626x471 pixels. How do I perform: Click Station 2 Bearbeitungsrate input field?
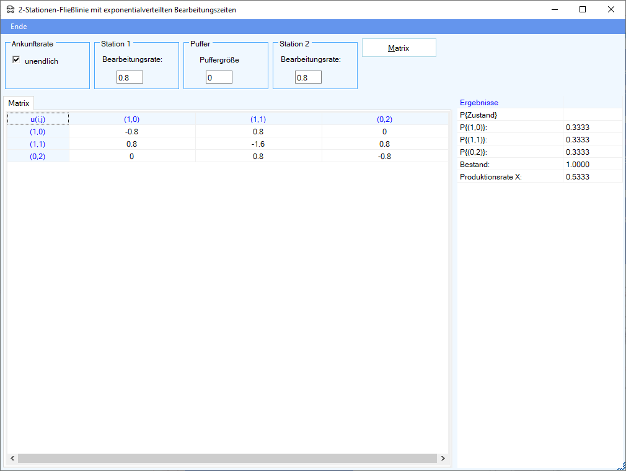click(x=308, y=77)
